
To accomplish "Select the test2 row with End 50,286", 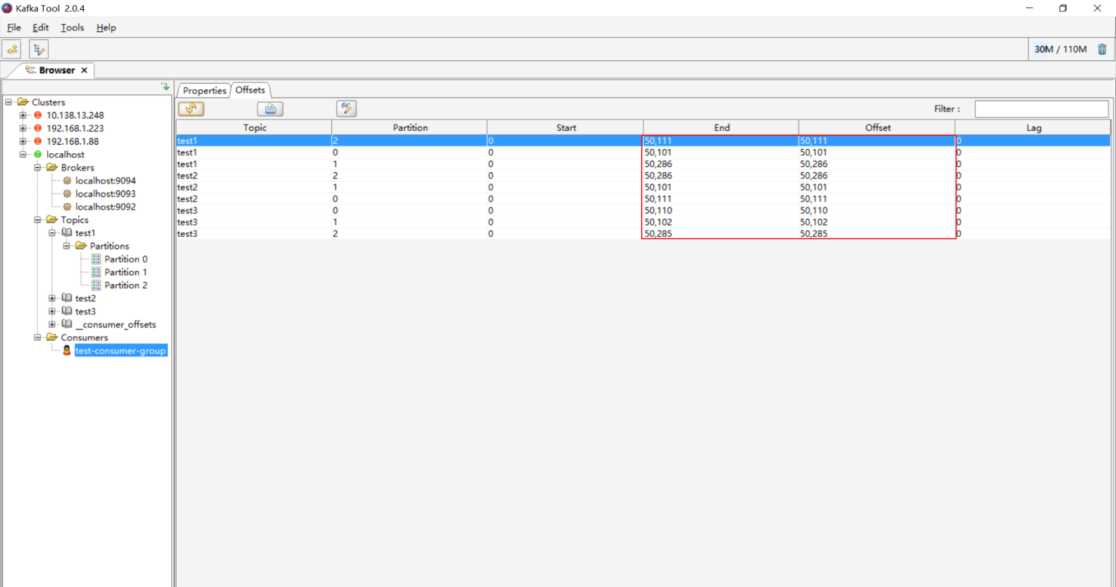I will (643, 176).
